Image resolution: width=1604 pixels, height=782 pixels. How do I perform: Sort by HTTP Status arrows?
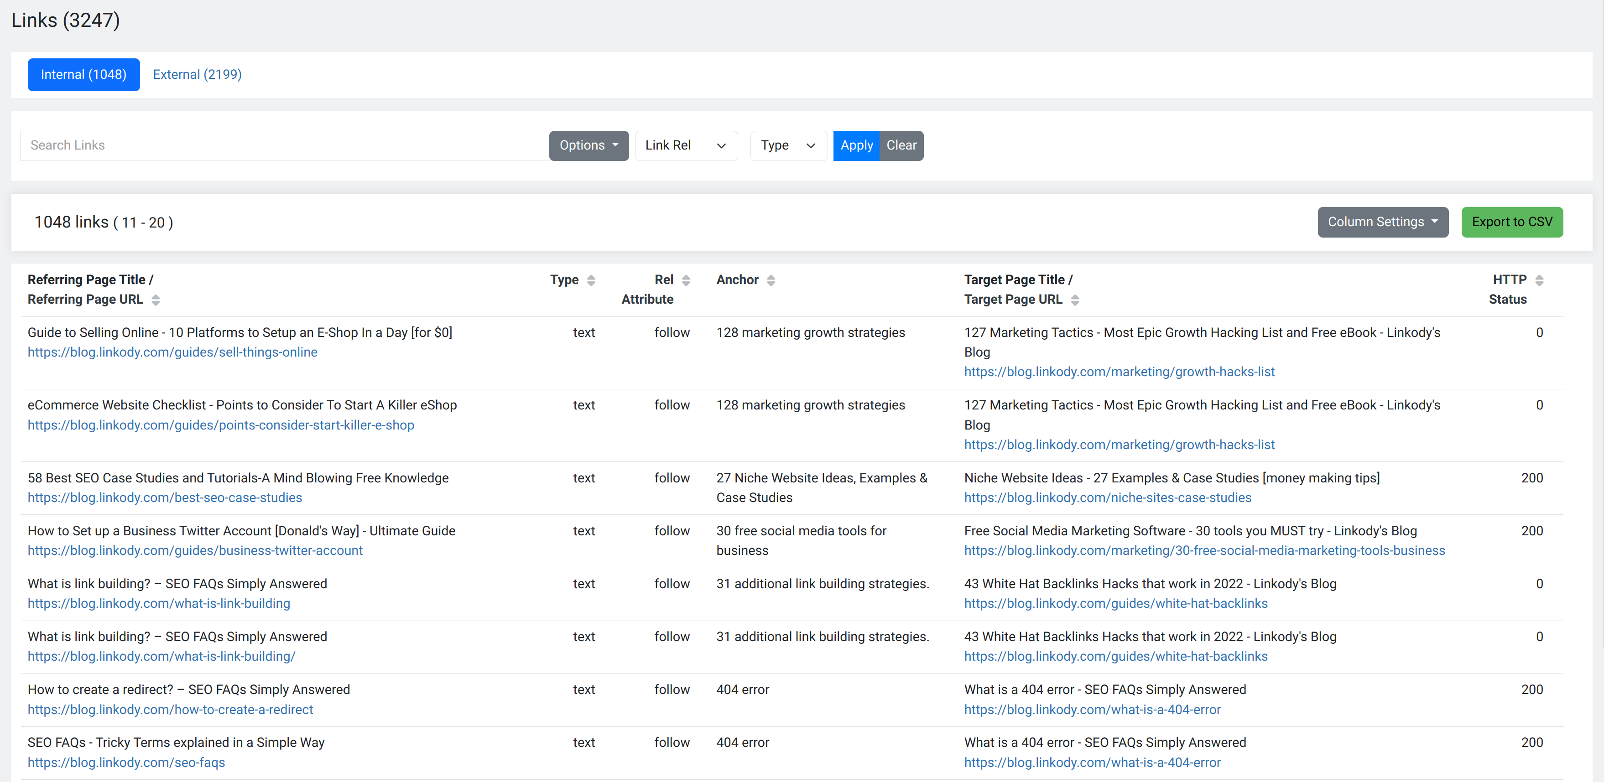(1539, 280)
